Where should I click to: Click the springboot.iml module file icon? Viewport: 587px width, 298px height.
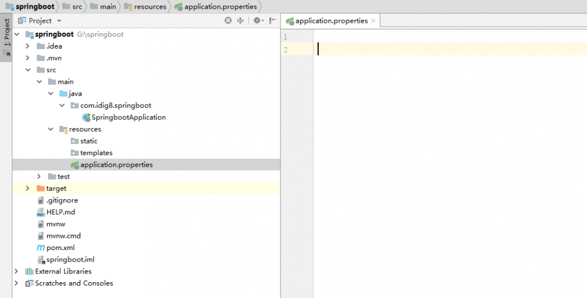click(41, 259)
